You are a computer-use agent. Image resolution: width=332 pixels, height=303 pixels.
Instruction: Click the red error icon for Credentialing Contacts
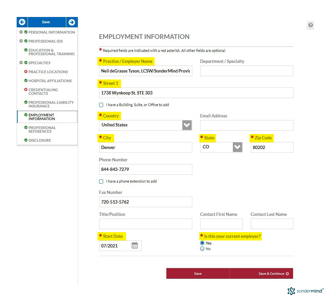[26, 89]
